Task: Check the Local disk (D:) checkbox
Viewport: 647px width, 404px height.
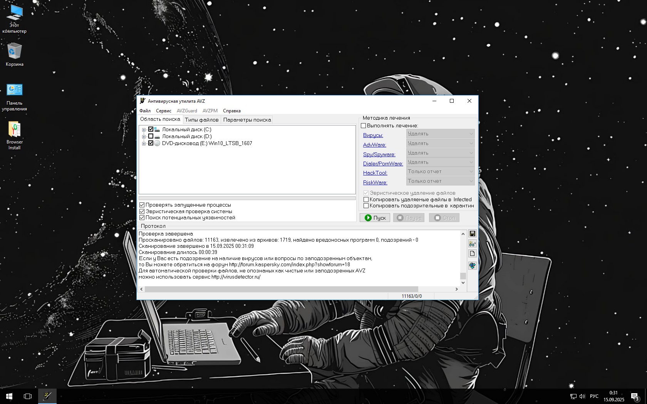Action: (x=151, y=136)
